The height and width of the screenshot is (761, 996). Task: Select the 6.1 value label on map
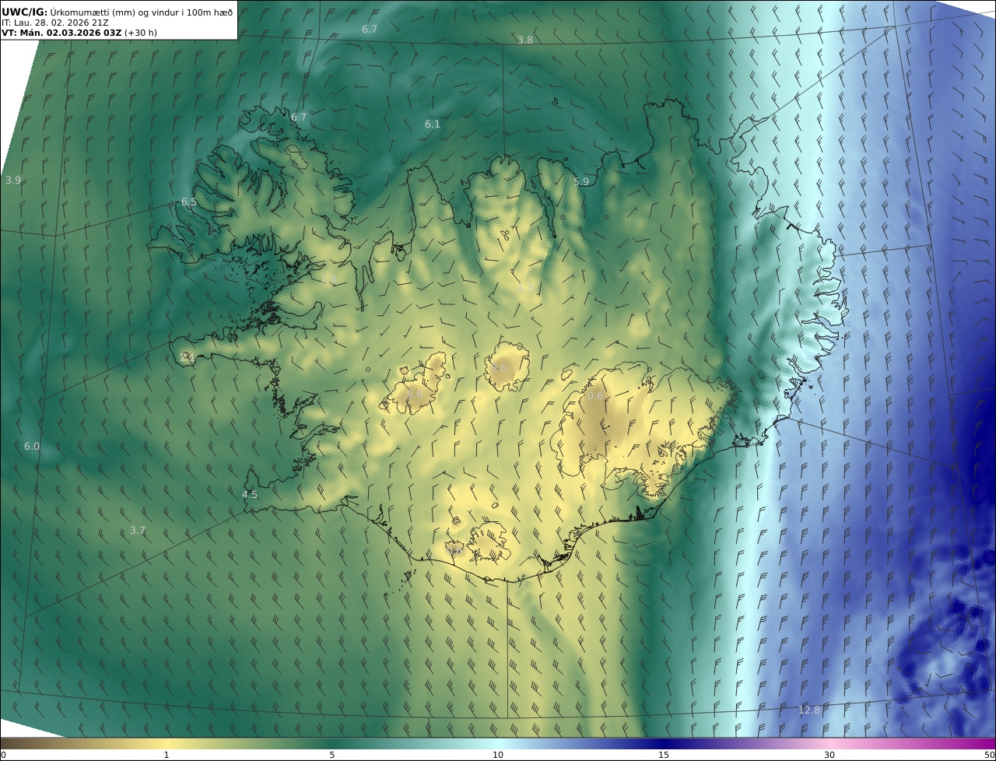[x=433, y=124]
